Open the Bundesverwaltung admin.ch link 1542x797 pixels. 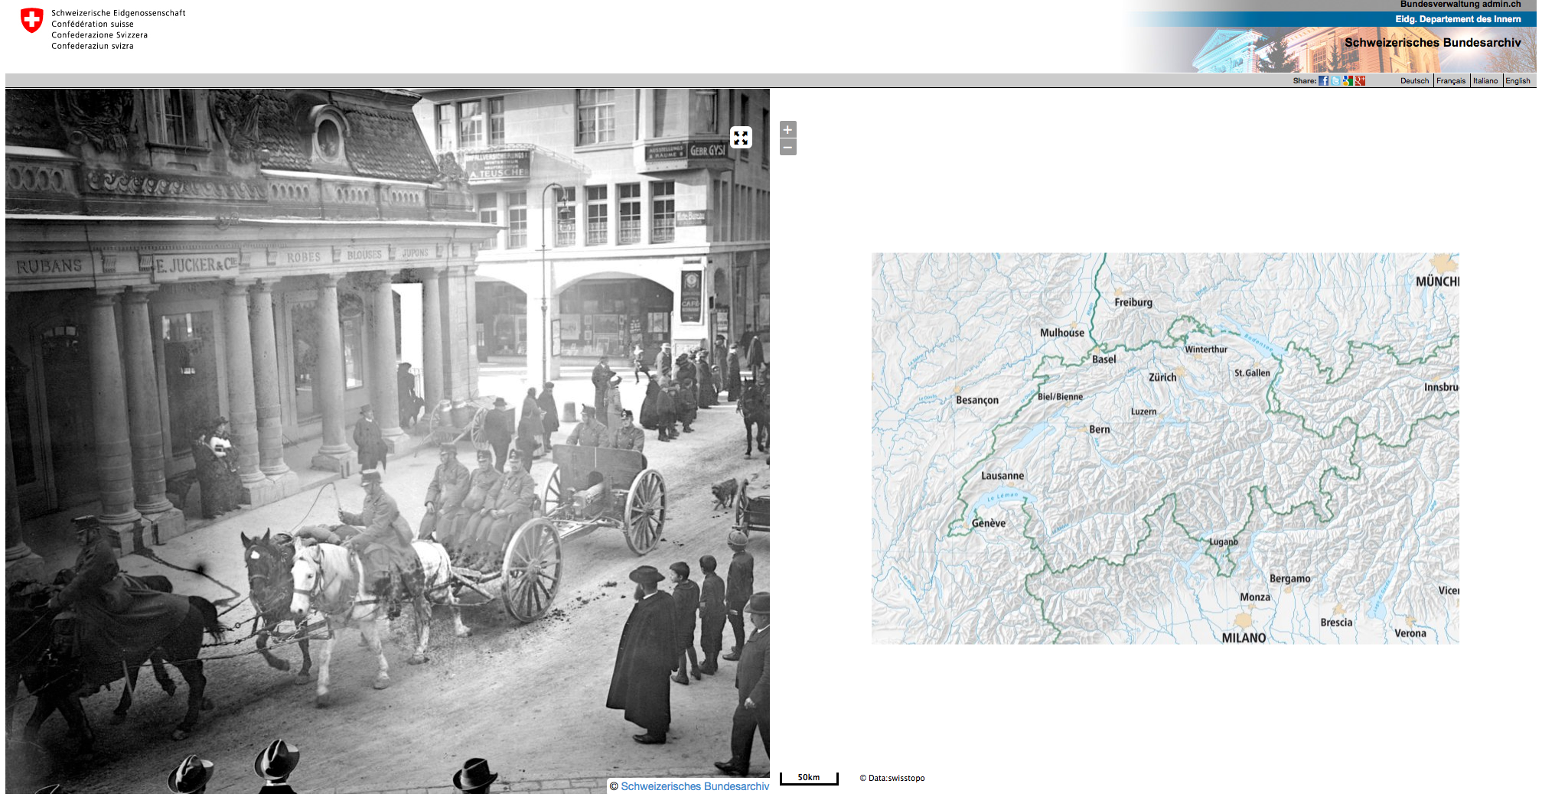[1460, 5]
